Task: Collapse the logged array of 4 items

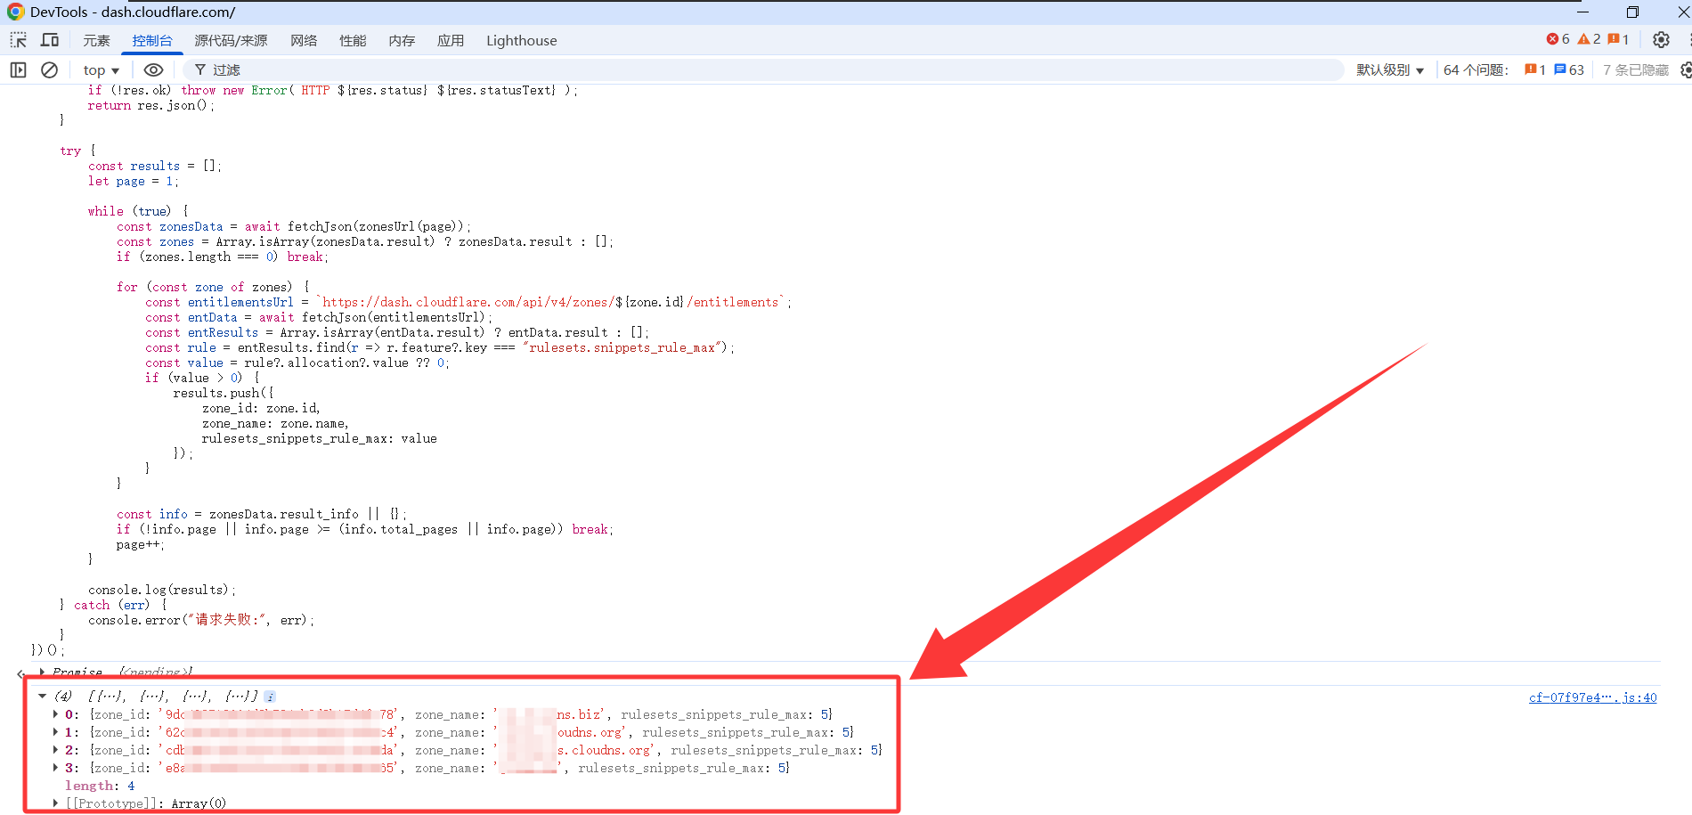Action: [42, 697]
